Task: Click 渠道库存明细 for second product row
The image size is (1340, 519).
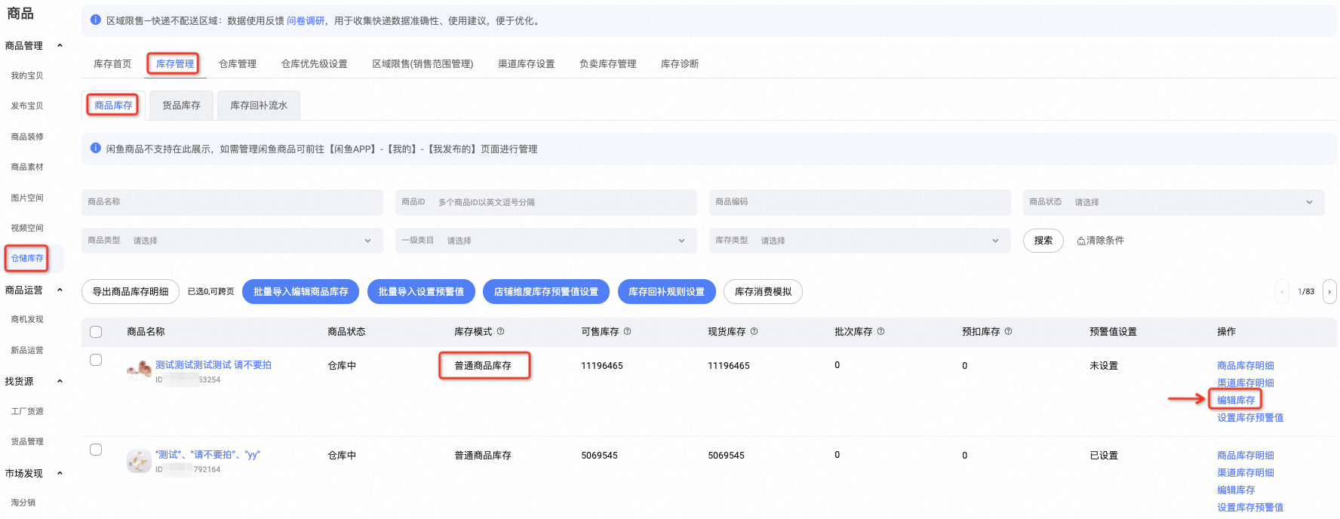Action: tap(1246, 473)
